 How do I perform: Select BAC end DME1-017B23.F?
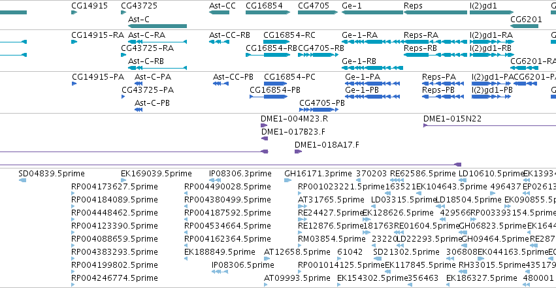(x=293, y=132)
